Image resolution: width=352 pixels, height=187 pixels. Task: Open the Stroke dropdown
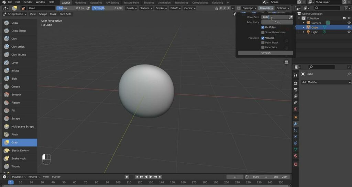point(162,8)
